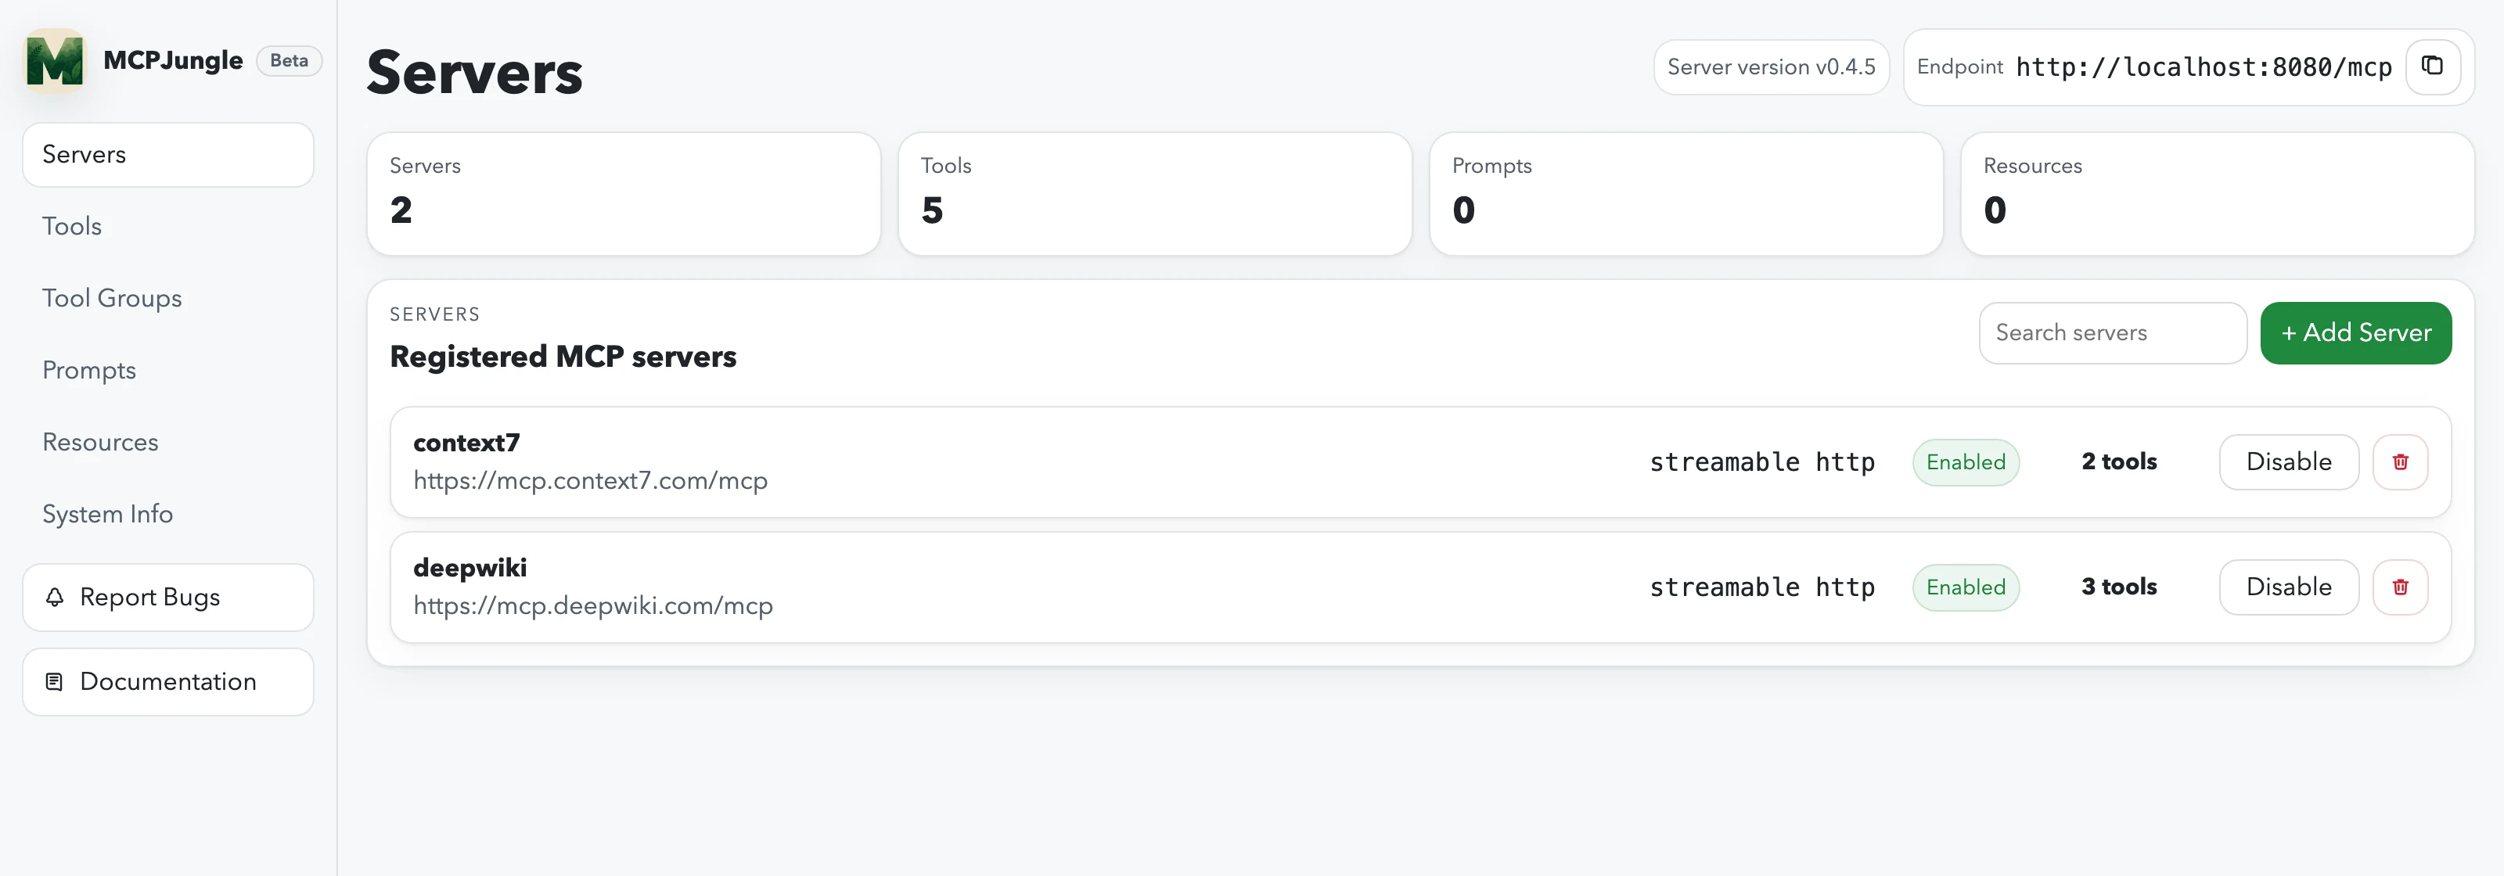Navigate to the Resources section
Screen dimensions: 2504x876
click(100, 442)
